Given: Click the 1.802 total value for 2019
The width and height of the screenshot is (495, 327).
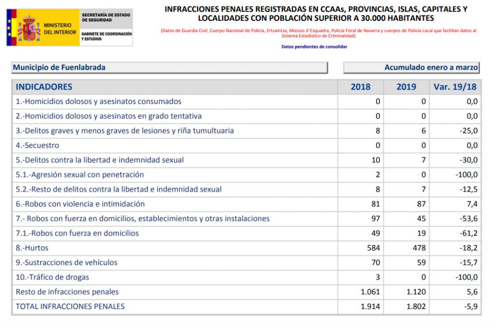Looking at the screenshot, I should coord(416,306).
